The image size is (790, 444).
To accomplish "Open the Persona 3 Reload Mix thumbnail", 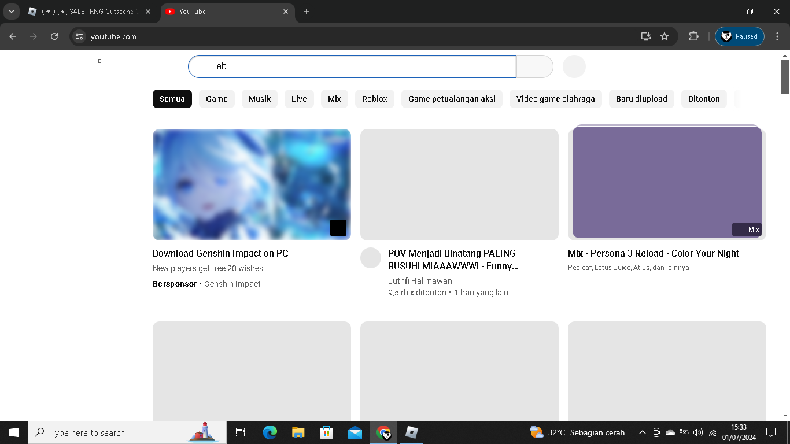I will 667,182.
